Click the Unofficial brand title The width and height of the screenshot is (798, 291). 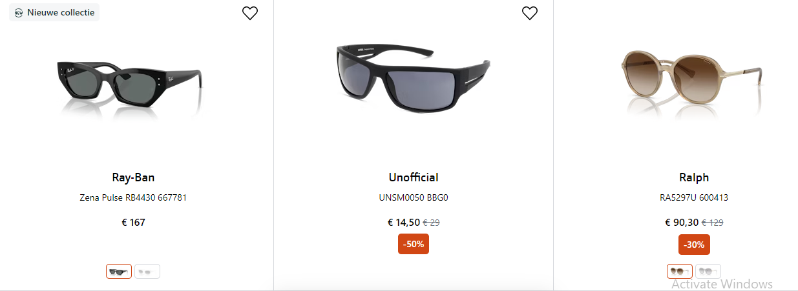click(x=414, y=177)
